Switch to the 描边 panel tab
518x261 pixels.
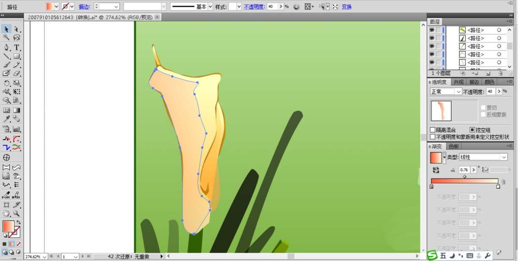(x=474, y=82)
